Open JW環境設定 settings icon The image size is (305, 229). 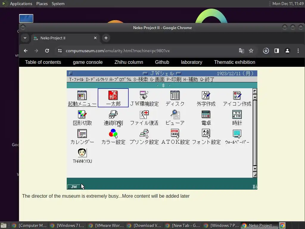click(x=144, y=98)
